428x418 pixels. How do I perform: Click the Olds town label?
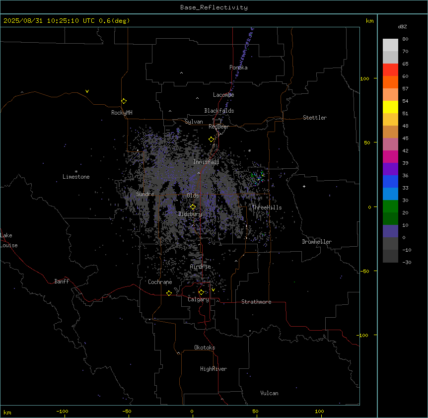(x=193, y=196)
